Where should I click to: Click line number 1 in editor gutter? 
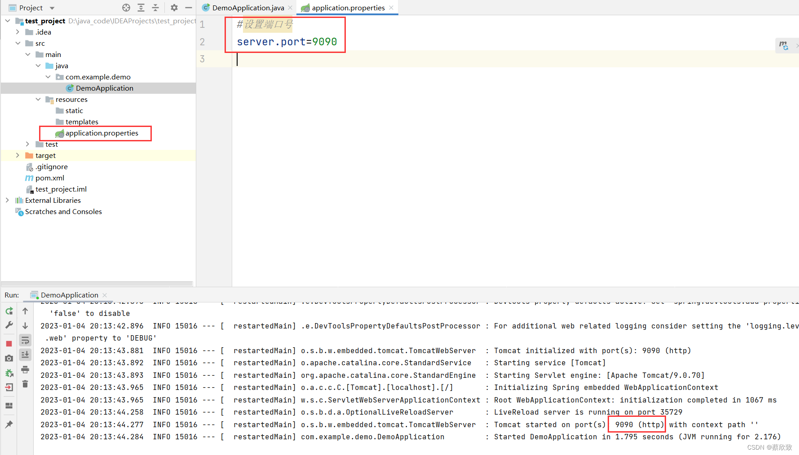click(202, 24)
